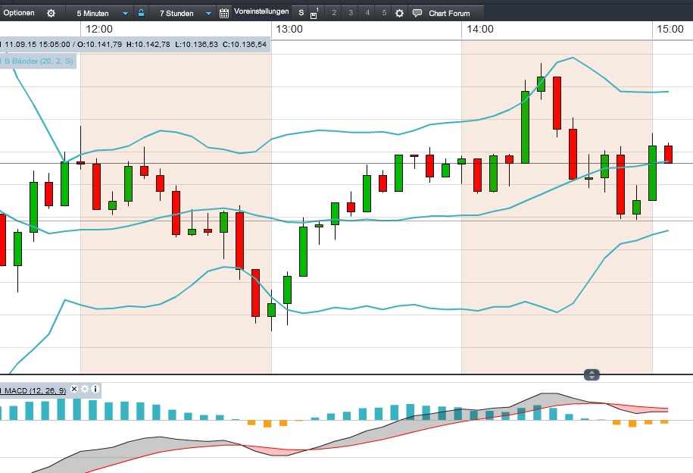The height and width of the screenshot is (473, 693).
Task: Open the Optionen menu
Action: (21, 12)
